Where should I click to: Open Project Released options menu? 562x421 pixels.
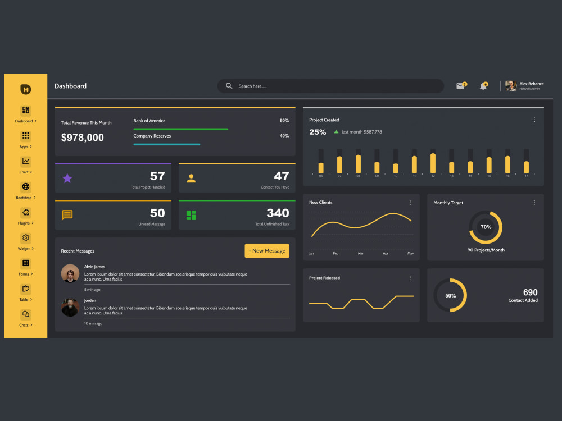point(410,278)
